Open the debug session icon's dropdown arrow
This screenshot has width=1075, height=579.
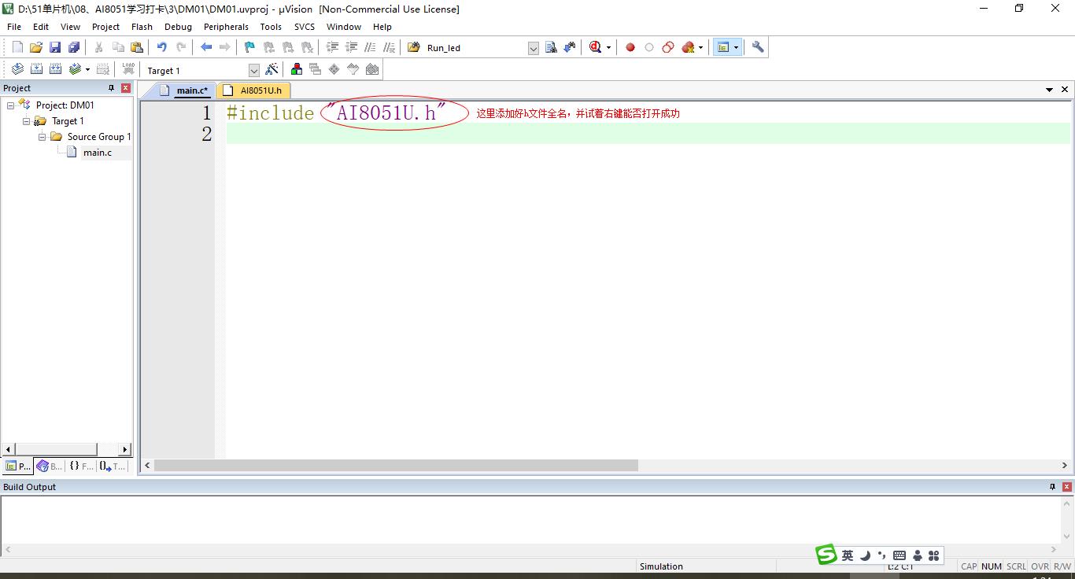click(608, 48)
